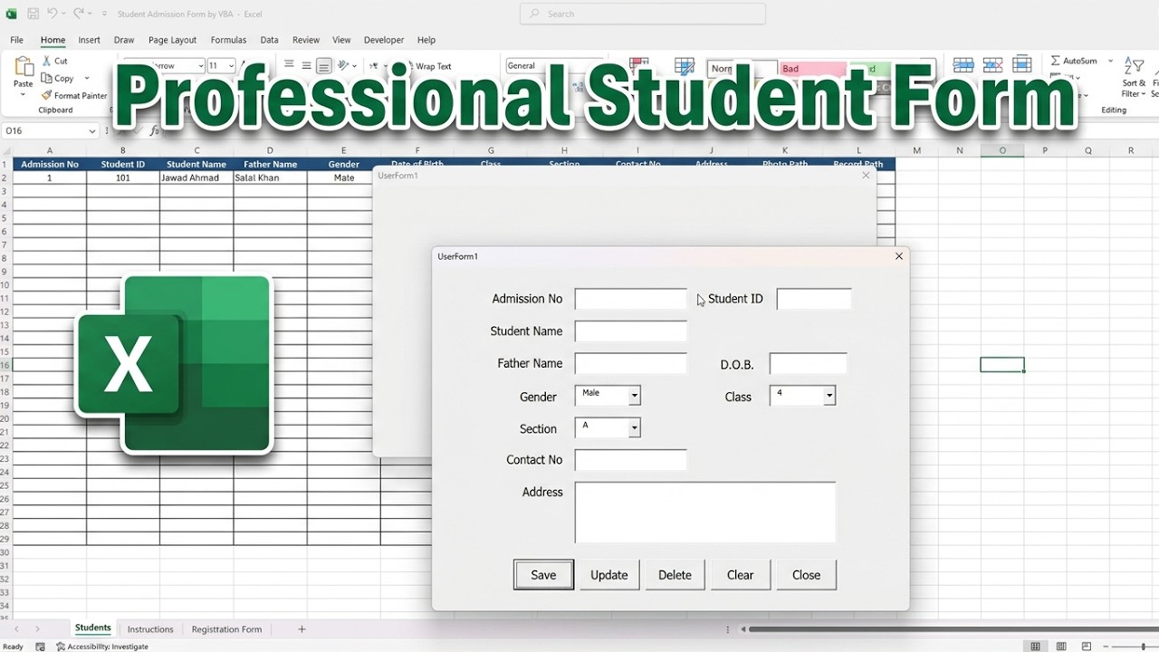Click the Excel app icon in title bar

pyautogui.click(x=12, y=14)
